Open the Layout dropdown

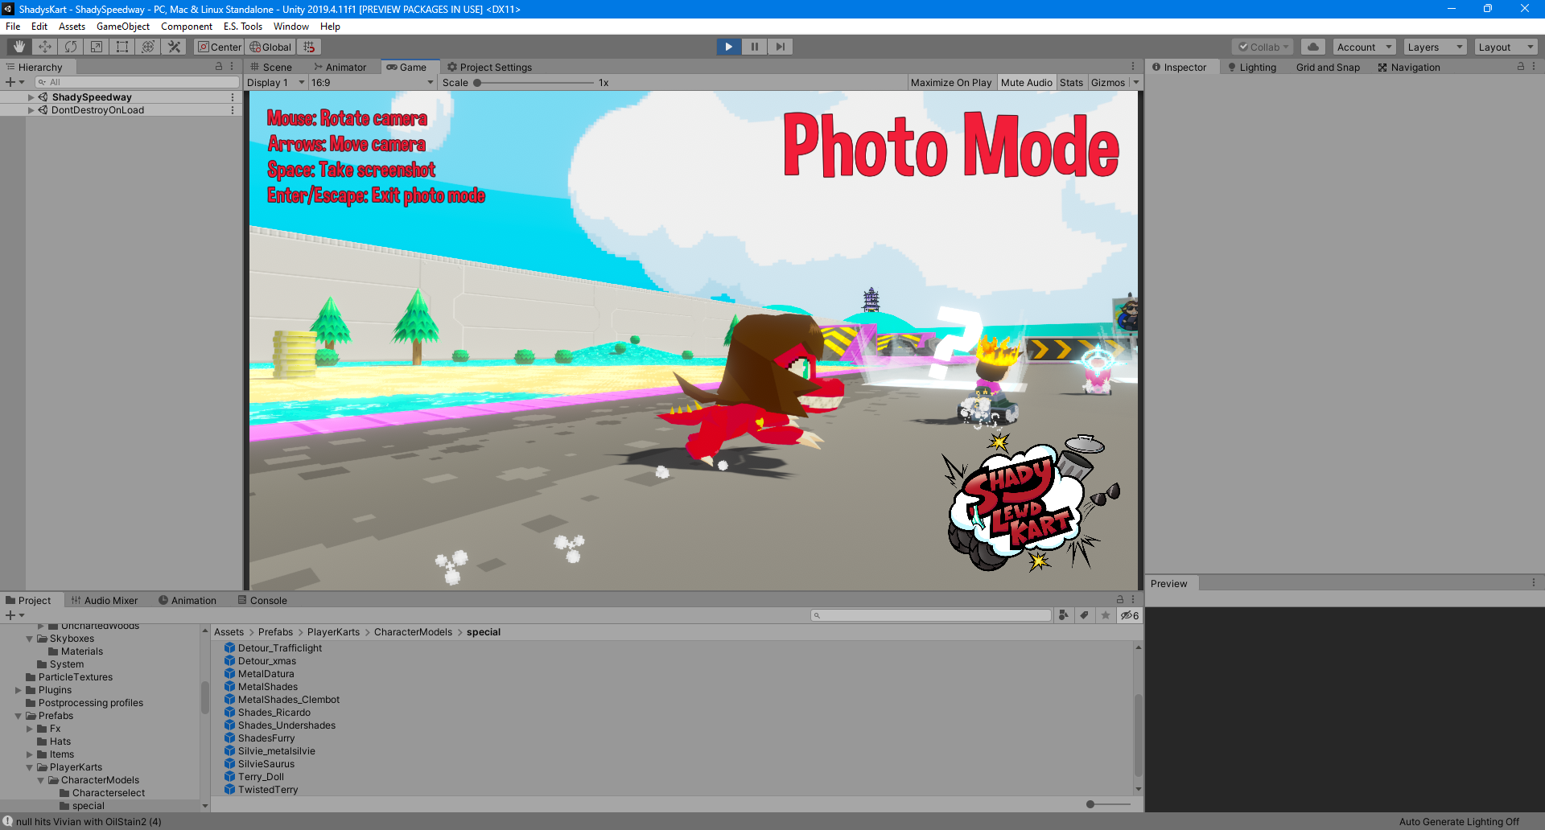pyautogui.click(x=1506, y=47)
